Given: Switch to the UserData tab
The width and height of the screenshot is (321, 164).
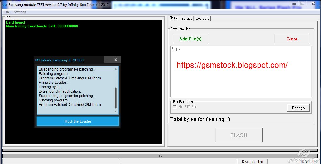Looking at the screenshot, I should 202,19.
